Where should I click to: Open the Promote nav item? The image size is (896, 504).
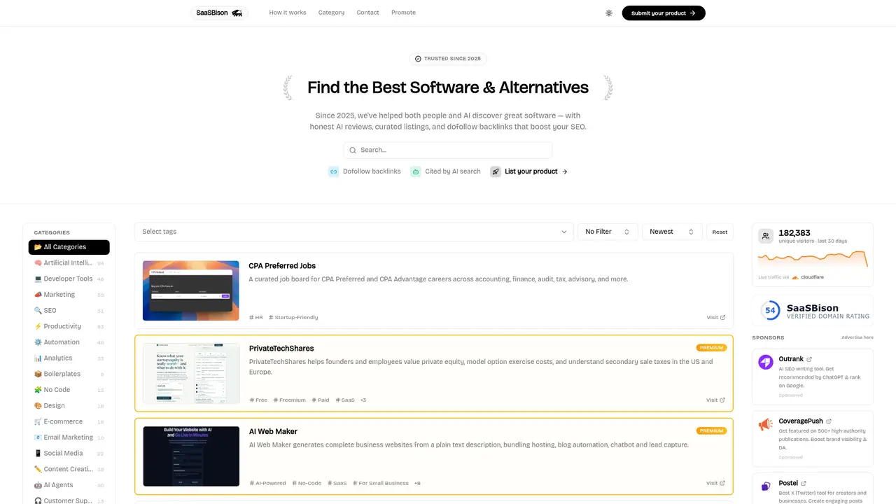coord(403,13)
